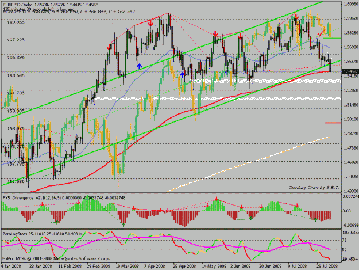This screenshot has width=359, height=270.
Task: Click the 1.59620 price axis value
Action: click(350, 18)
